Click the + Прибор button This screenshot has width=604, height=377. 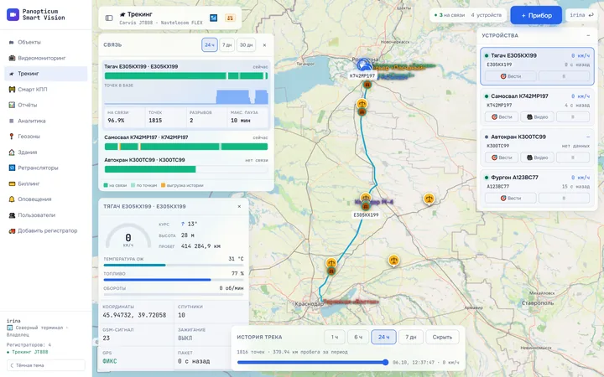tap(536, 15)
